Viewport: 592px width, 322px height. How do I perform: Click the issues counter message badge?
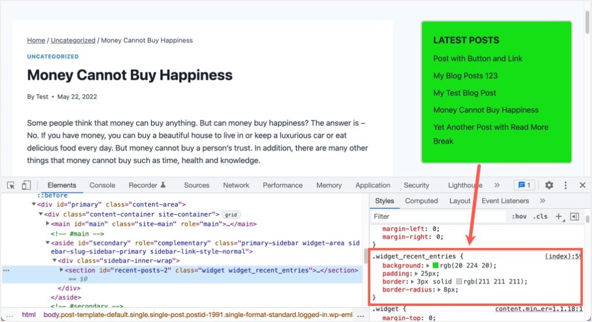pos(524,185)
